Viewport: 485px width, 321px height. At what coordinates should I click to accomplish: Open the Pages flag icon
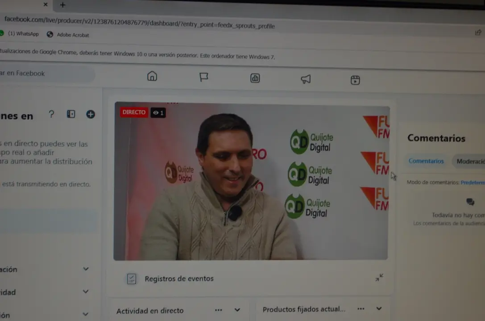click(203, 77)
